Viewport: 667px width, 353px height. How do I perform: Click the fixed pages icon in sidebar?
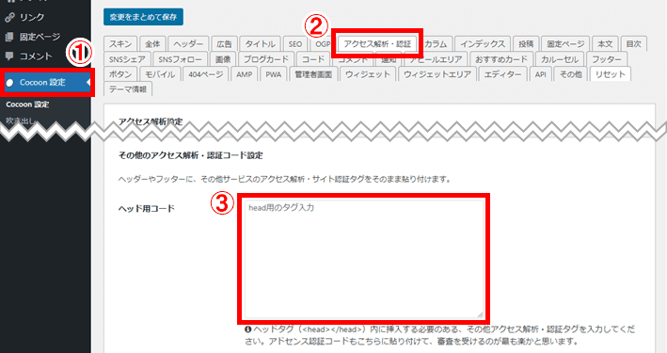coord(9,37)
